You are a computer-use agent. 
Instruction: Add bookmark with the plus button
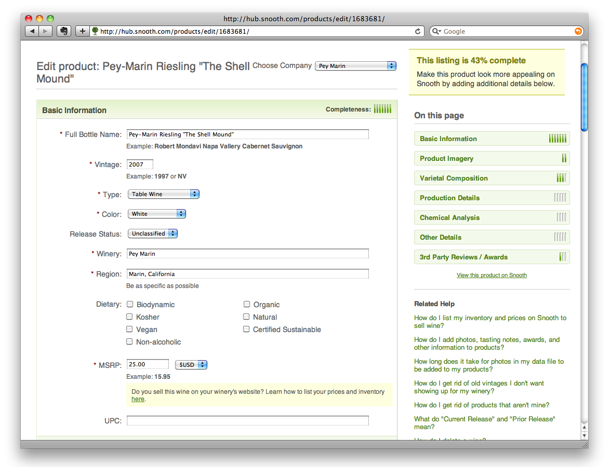82,32
